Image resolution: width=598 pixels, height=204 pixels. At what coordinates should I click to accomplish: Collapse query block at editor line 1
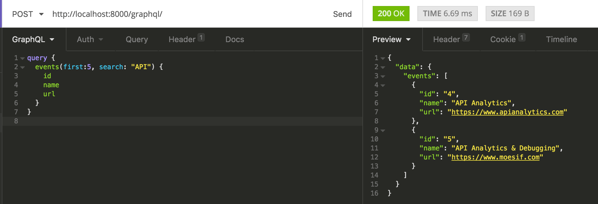[22, 58]
